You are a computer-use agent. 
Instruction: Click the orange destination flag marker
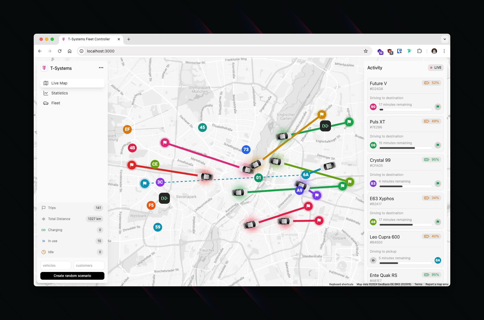pyautogui.click(x=322, y=114)
